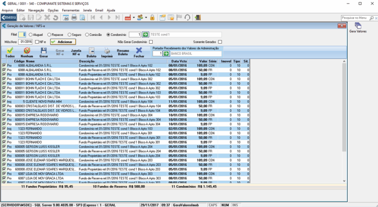Click the folder window toolbar icon
Viewport: 378px width, 207px height.
(x=163, y=17)
